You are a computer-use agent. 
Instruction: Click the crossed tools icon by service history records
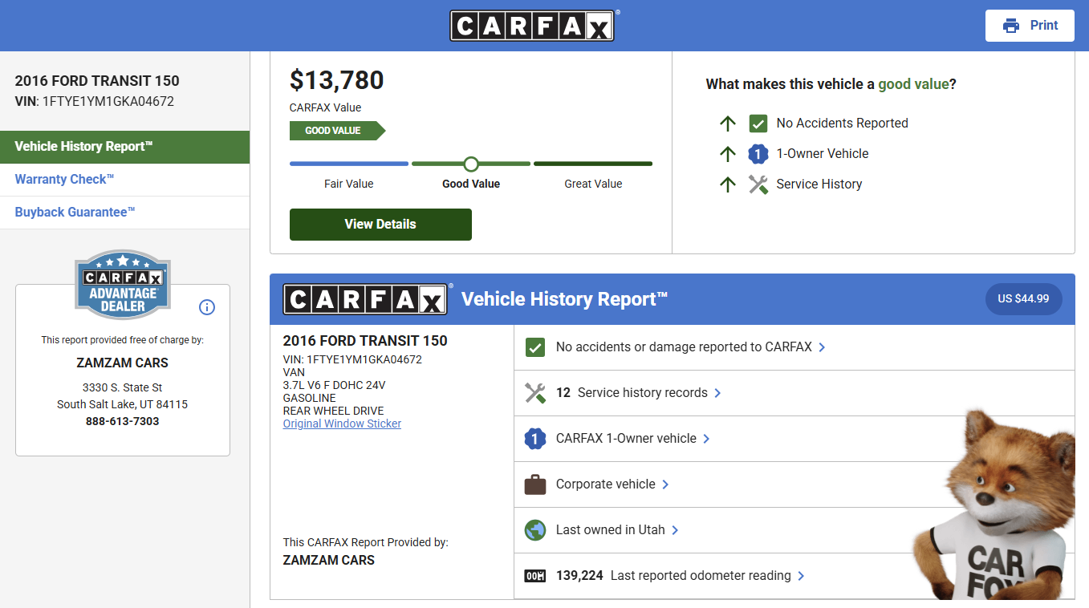(x=534, y=393)
